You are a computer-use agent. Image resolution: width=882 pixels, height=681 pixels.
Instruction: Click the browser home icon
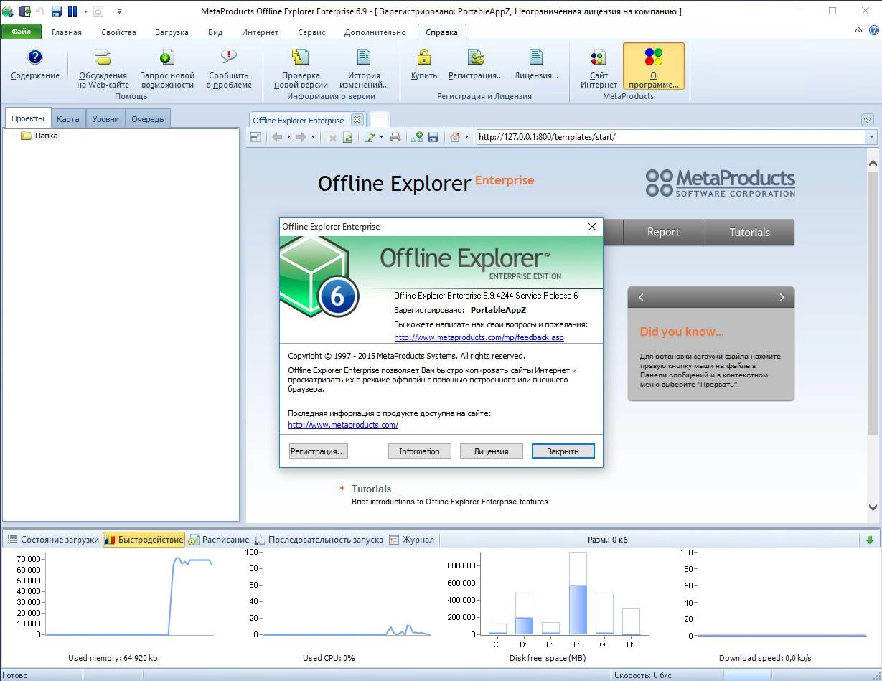point(455,137)
